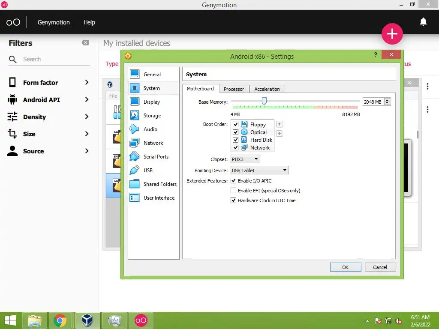Click the filter Search field

click(56, 59)
